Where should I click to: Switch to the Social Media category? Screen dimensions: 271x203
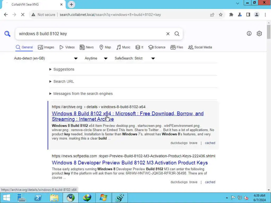[200, 47]
